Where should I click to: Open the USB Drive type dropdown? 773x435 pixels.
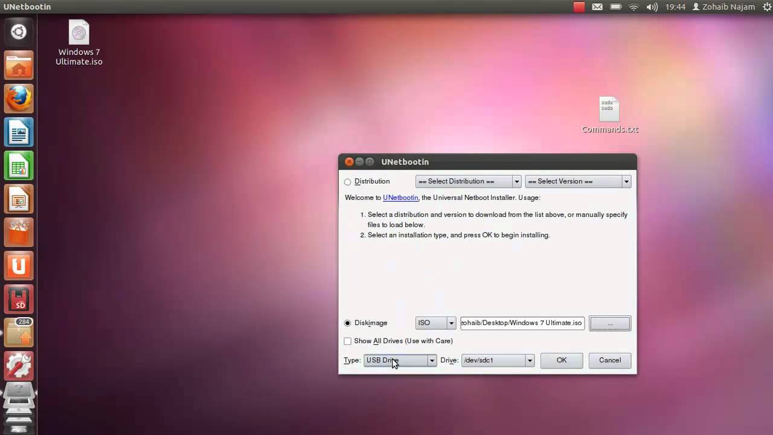pos(400,360)
